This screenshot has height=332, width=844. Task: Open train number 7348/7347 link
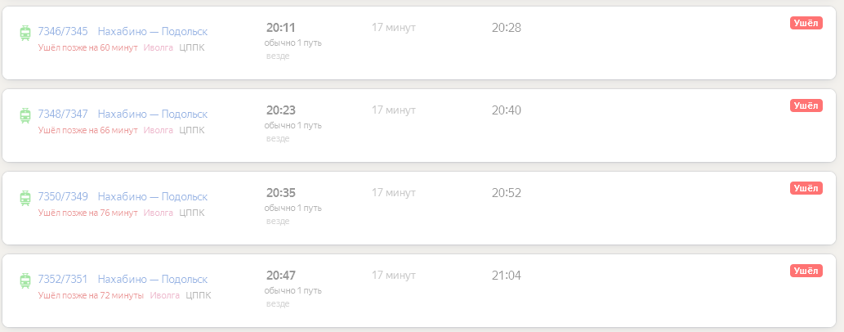63,114
